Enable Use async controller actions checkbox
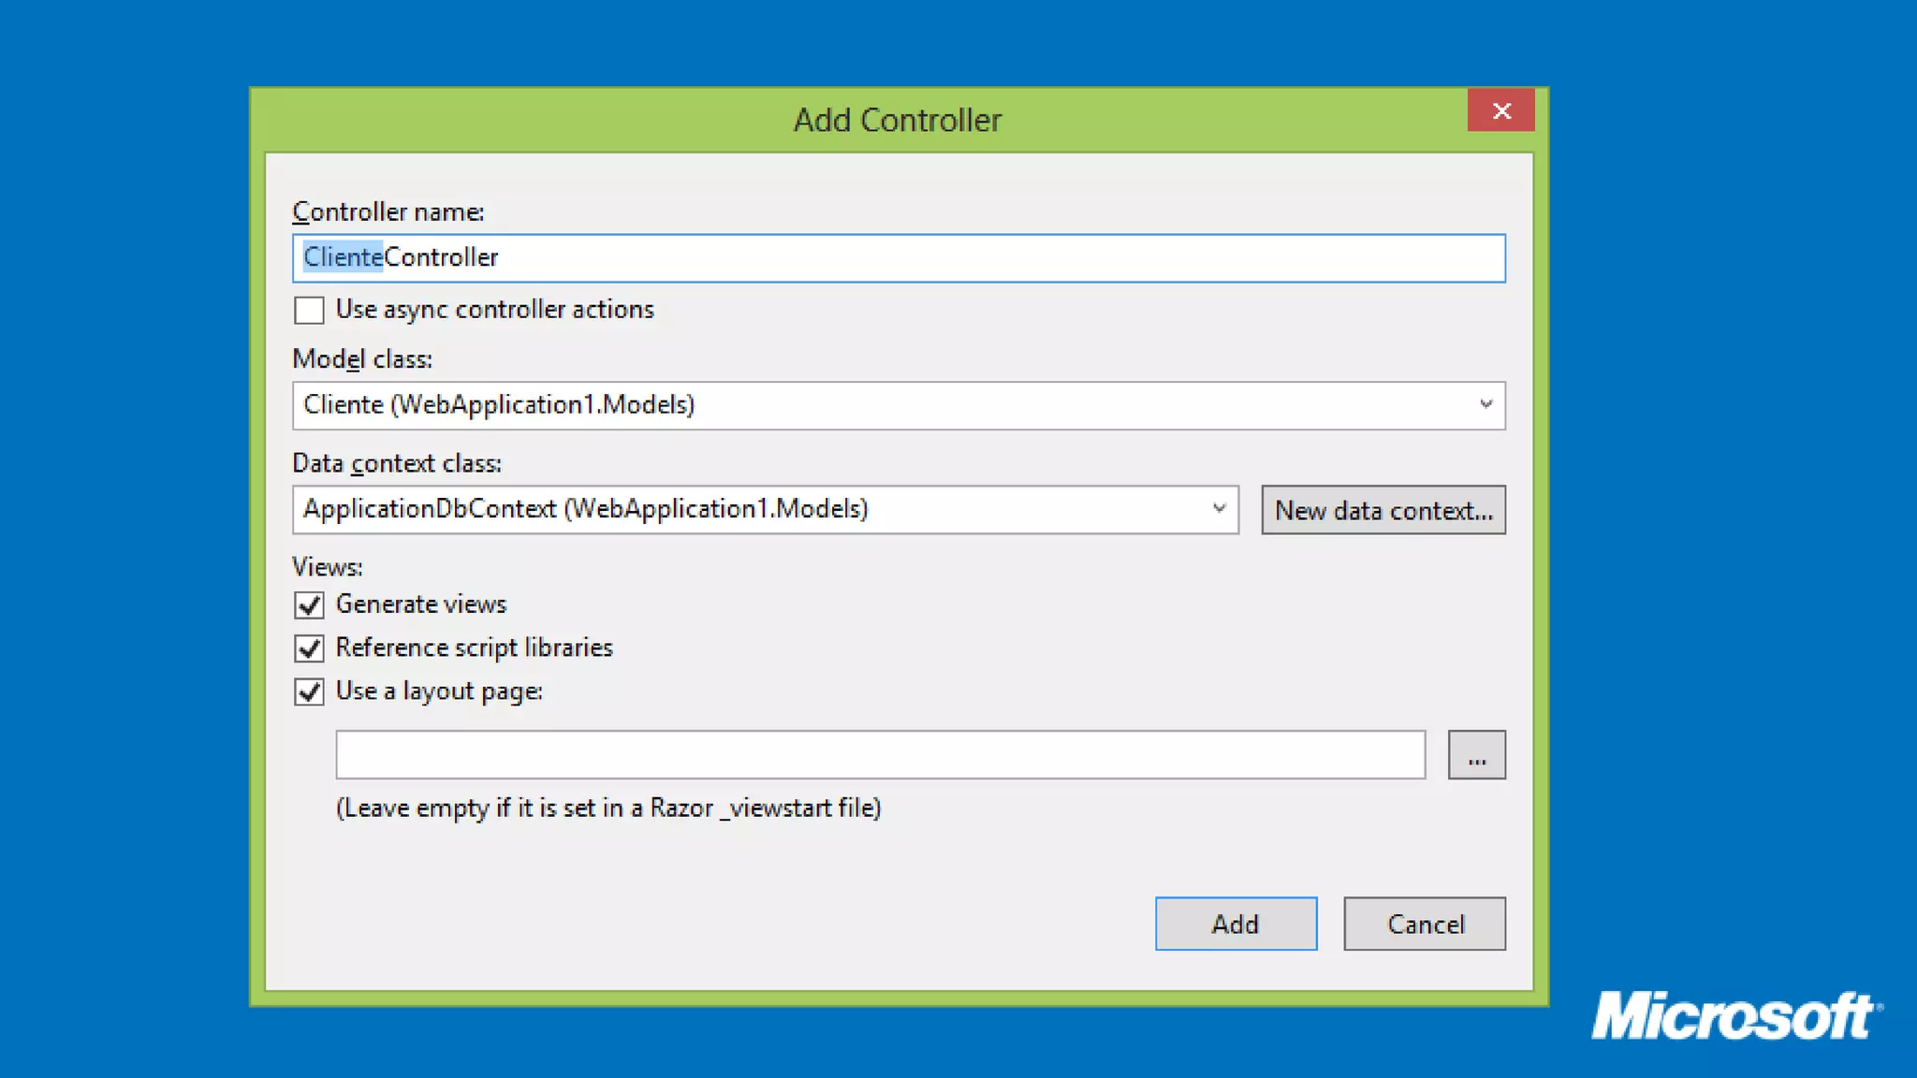1917x1078 pixels. pos(309,310)
